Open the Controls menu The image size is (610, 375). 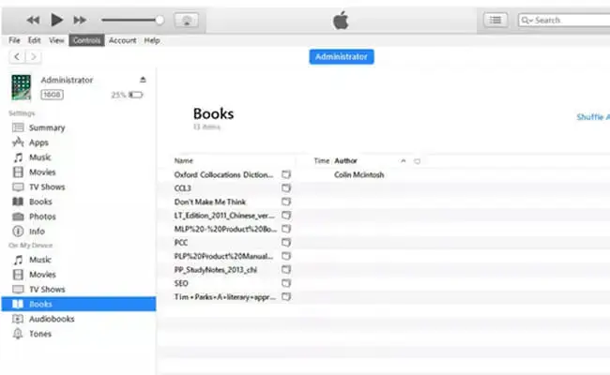(86, 40)
